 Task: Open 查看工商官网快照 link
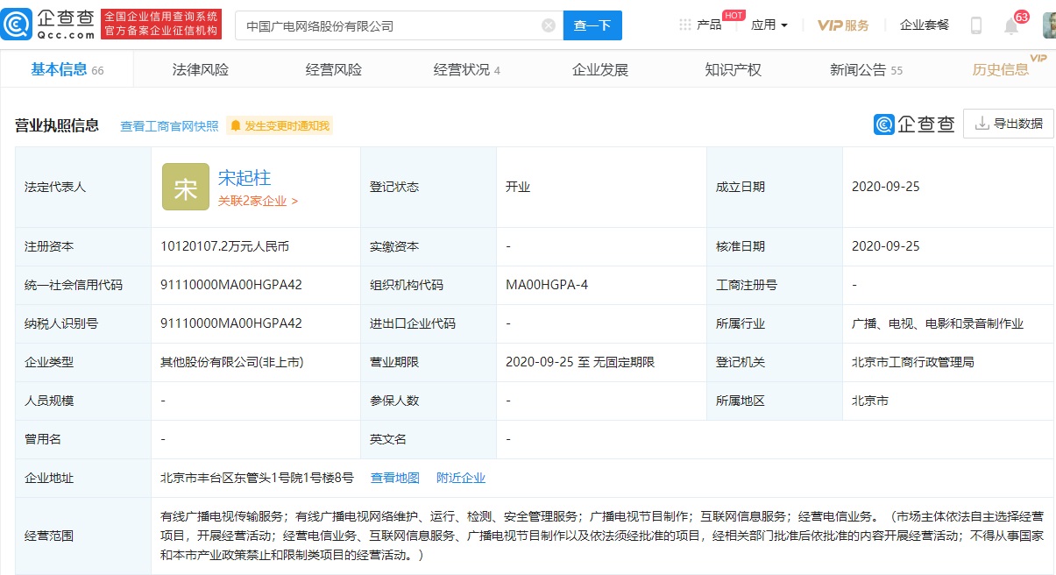coord(169,126)
